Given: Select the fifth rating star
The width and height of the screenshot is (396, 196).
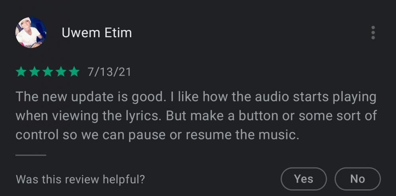Looking at the screenshot, I should tap(74, 72).
